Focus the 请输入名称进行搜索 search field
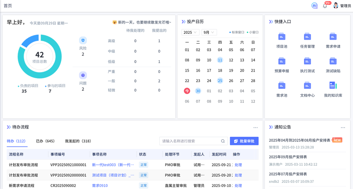Image resolution: width=353 pixels, height=189 pixels. point(193,141)
